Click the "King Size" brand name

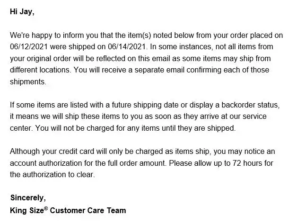[x=26, y=210]
